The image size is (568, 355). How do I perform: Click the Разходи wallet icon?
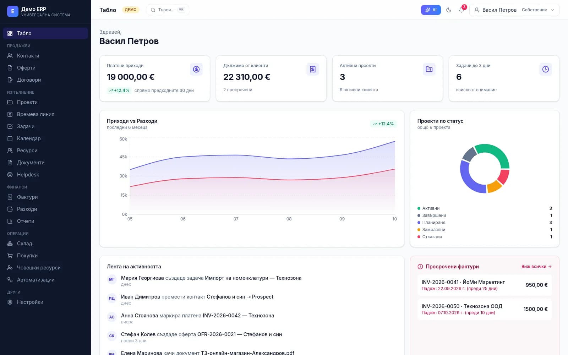10,209
